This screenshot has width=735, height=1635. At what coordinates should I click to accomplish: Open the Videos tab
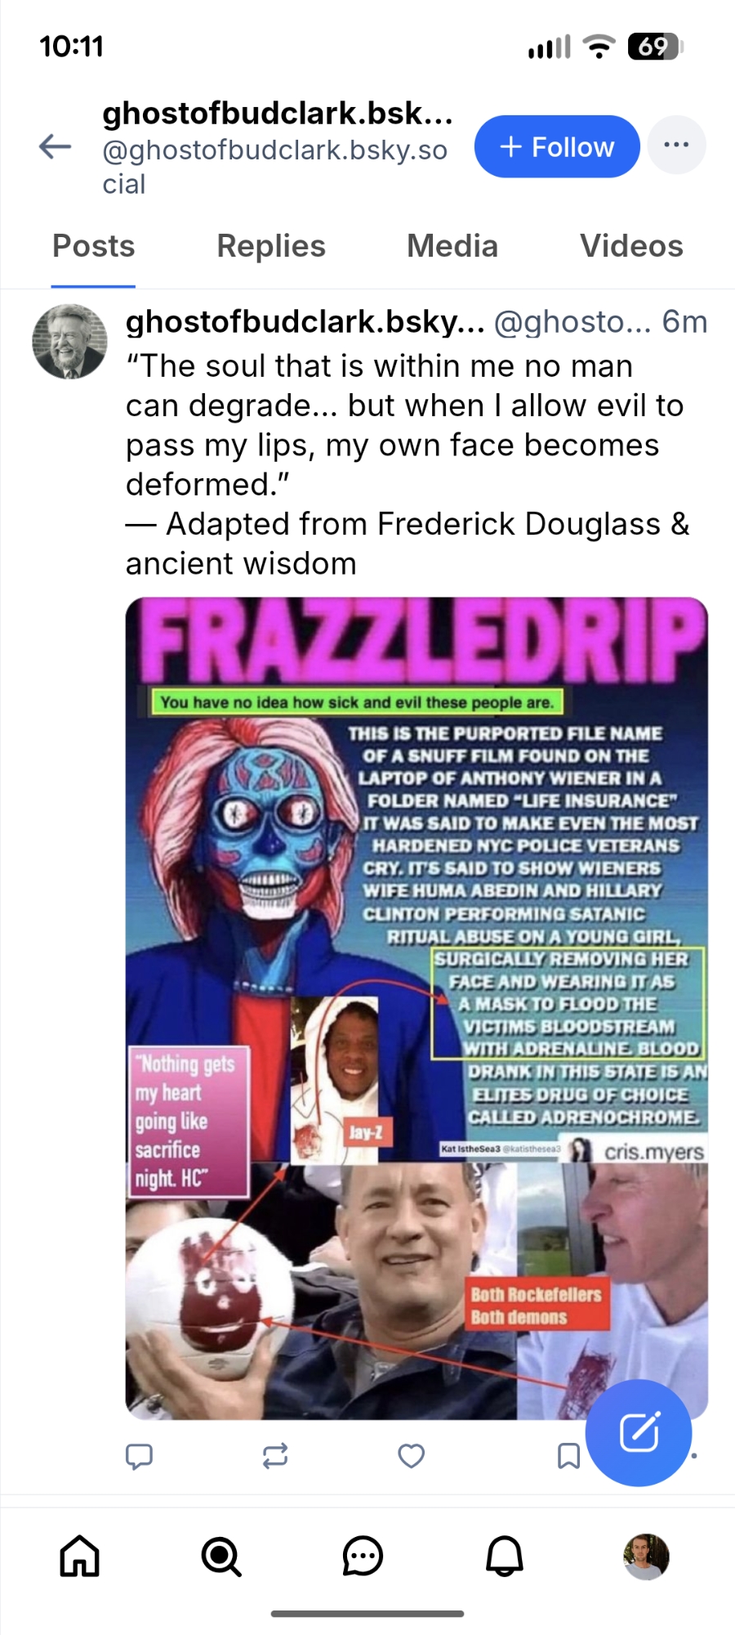631,246
